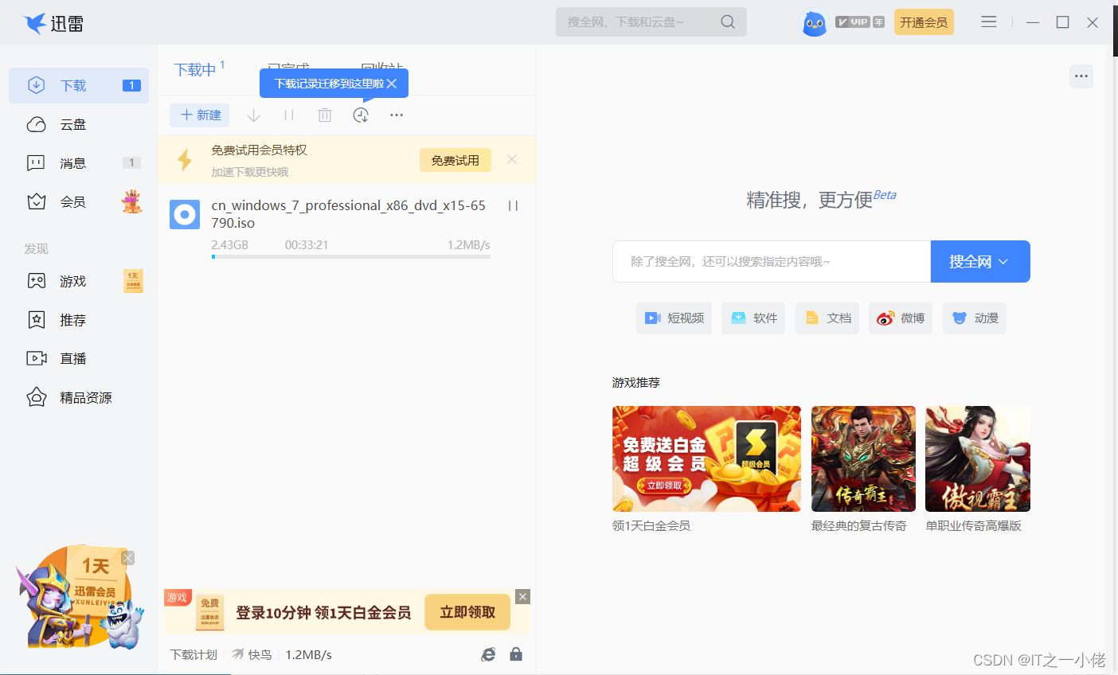Select the 动漫 category chip

[975, 318]
